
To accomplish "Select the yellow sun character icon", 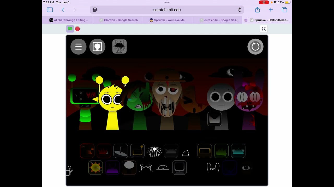I will click(96, 168).
